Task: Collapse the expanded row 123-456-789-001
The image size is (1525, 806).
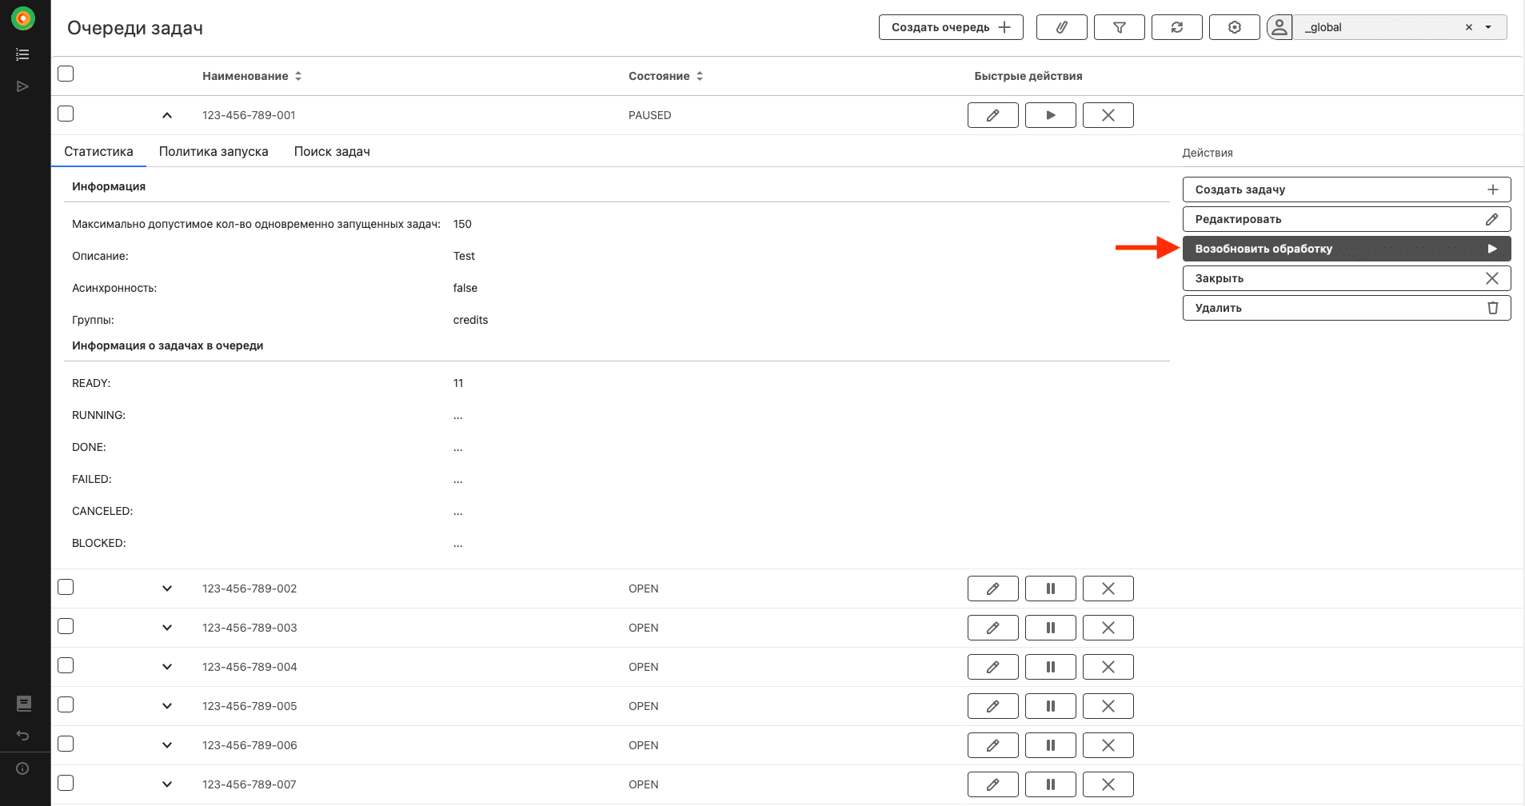Action: tap(166, 115)
